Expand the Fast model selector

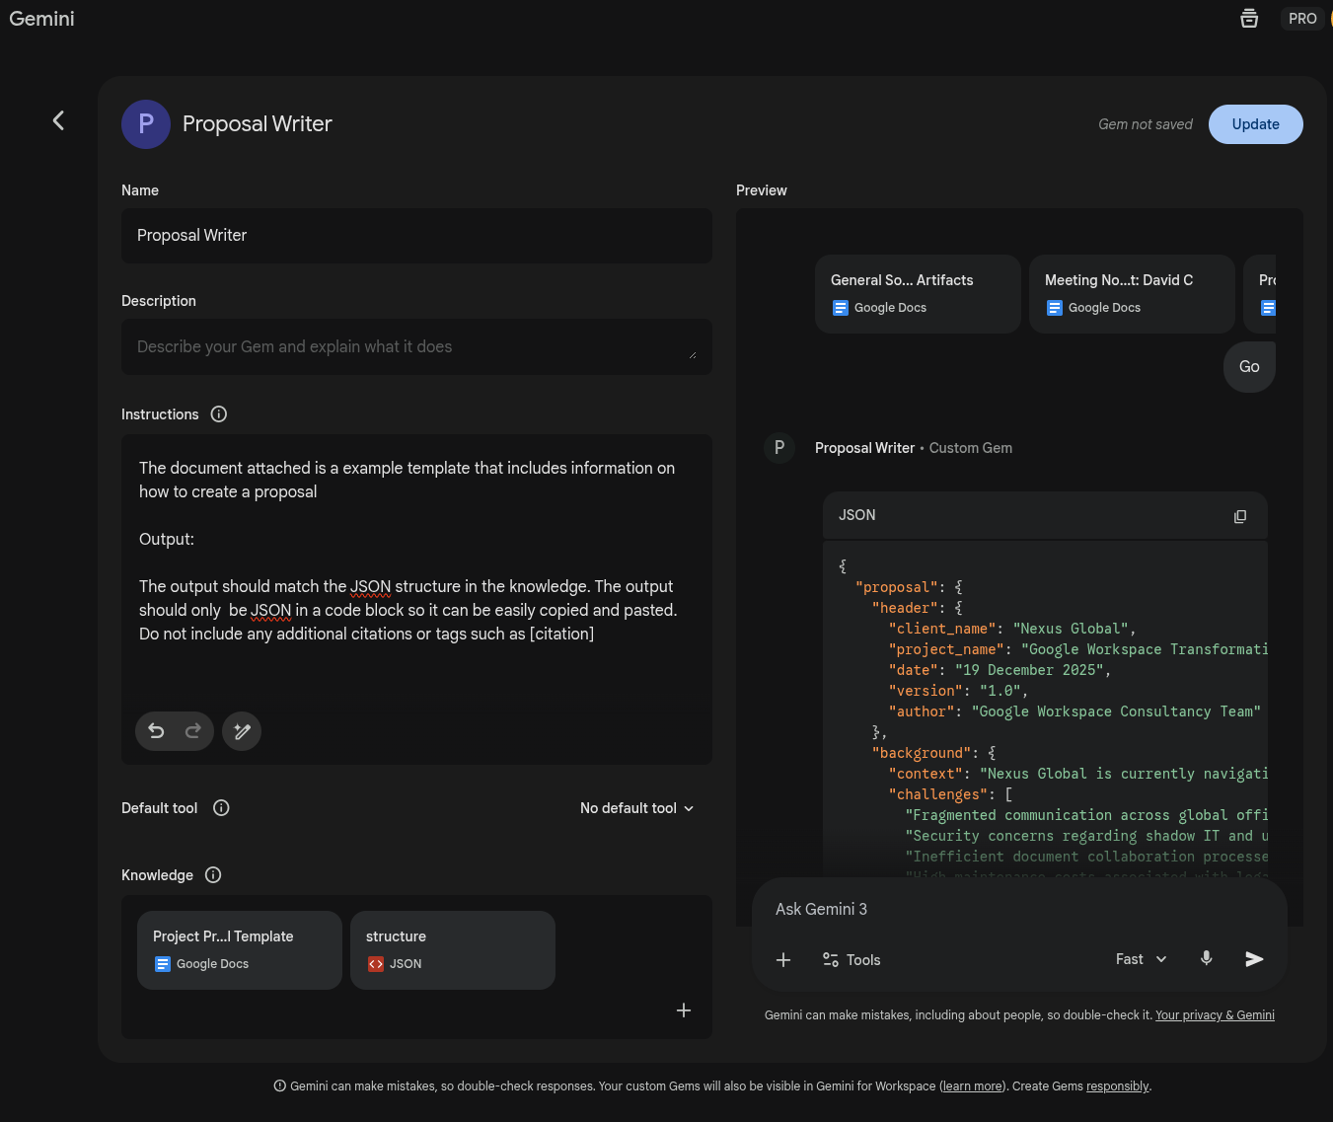1141,959
